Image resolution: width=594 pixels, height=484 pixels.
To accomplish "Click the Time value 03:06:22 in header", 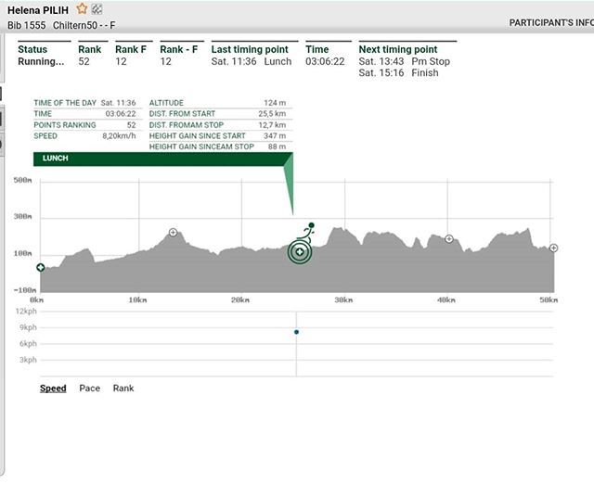I will pos(325,61).
